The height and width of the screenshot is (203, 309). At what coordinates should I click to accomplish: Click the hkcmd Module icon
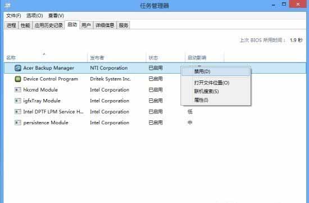click(18, 90)
